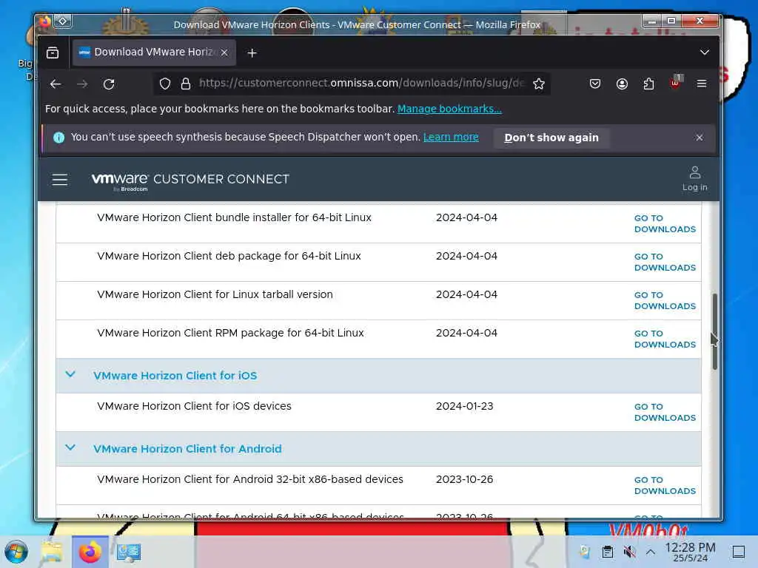Go to downloads for Android 32-bit x86
Screen dimensions: 758x568
(665, 485)
